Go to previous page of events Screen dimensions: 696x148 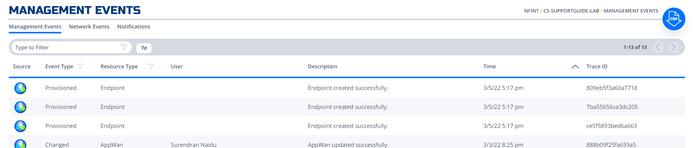658,47
